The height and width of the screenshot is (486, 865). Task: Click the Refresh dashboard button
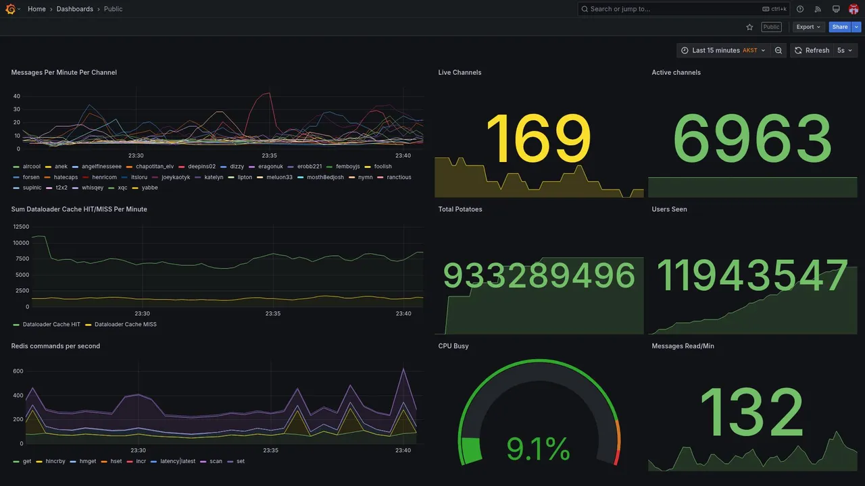(811, 51)
